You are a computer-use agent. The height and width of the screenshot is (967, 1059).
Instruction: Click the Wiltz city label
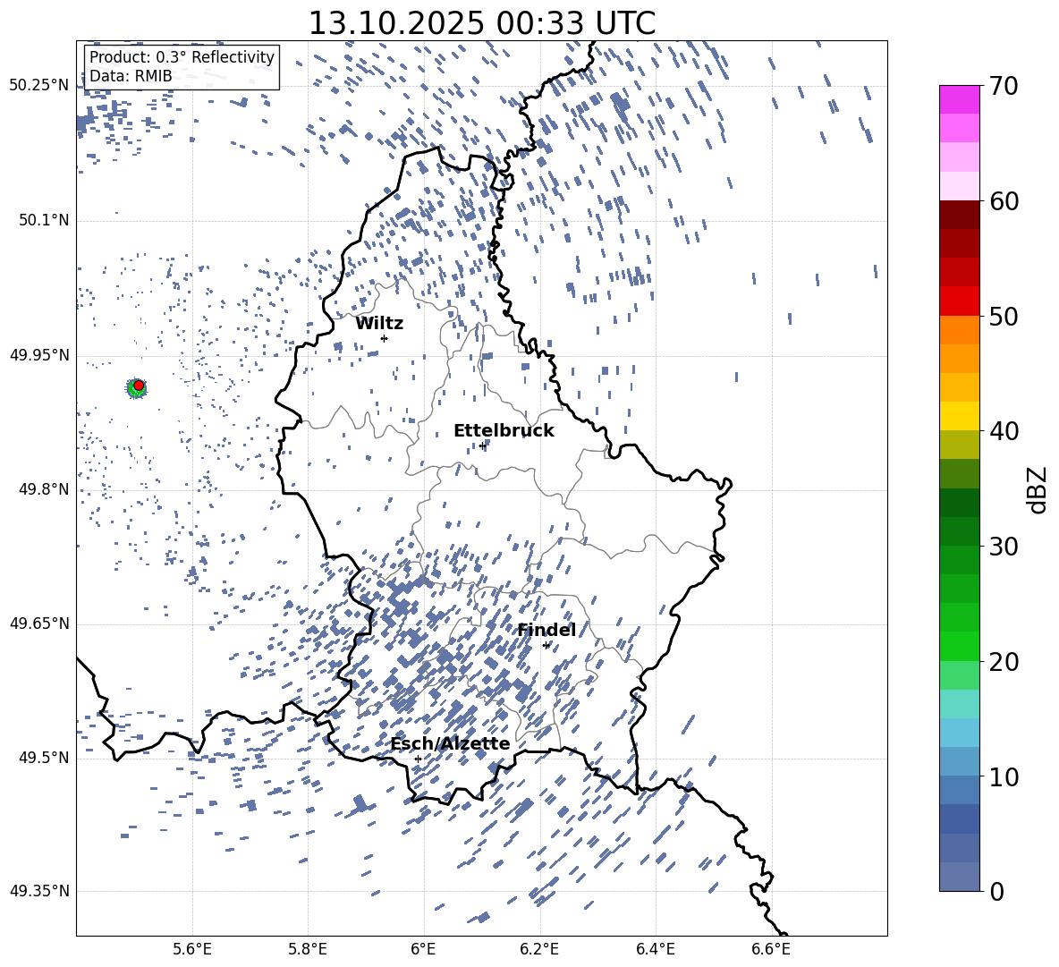click(x=379, y=324)
